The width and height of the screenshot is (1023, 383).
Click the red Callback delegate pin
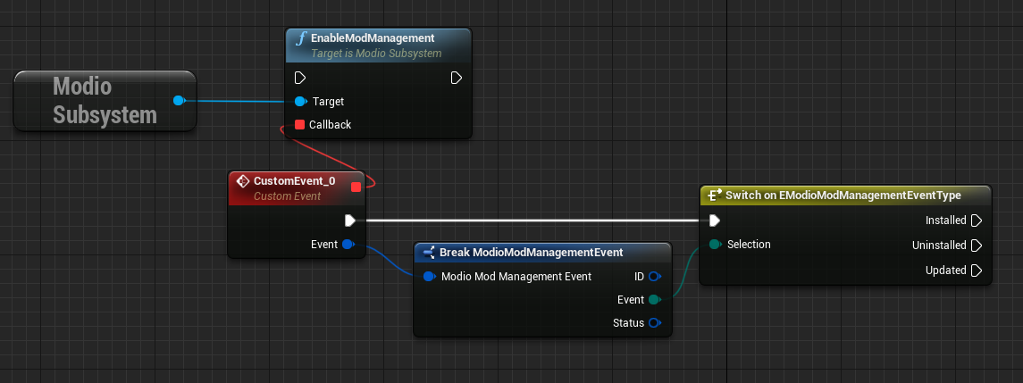300,125
